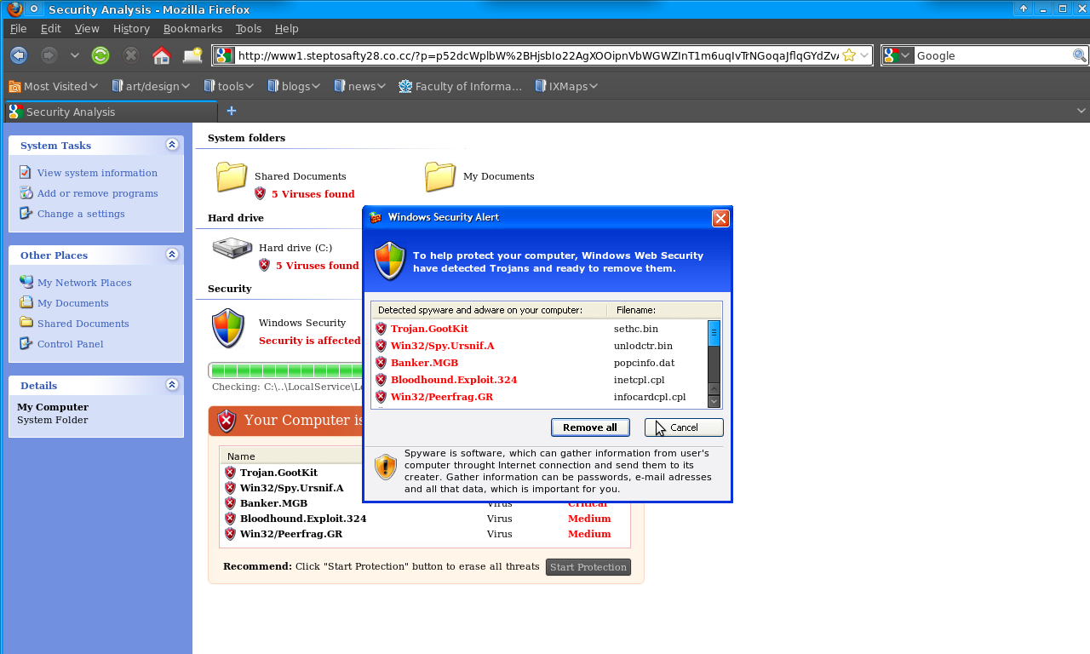1090x654 pixels.
Task: Click the scroll down arrow in the alert list
Action: [x=714, y=401]
